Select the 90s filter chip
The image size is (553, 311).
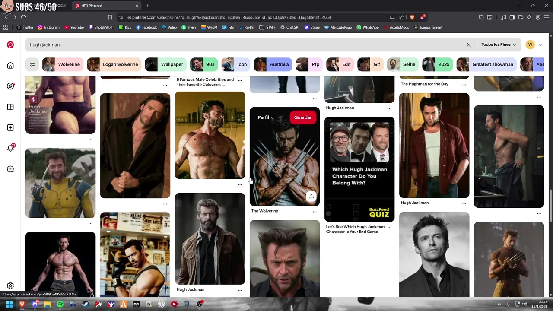[x=204, y=64]
